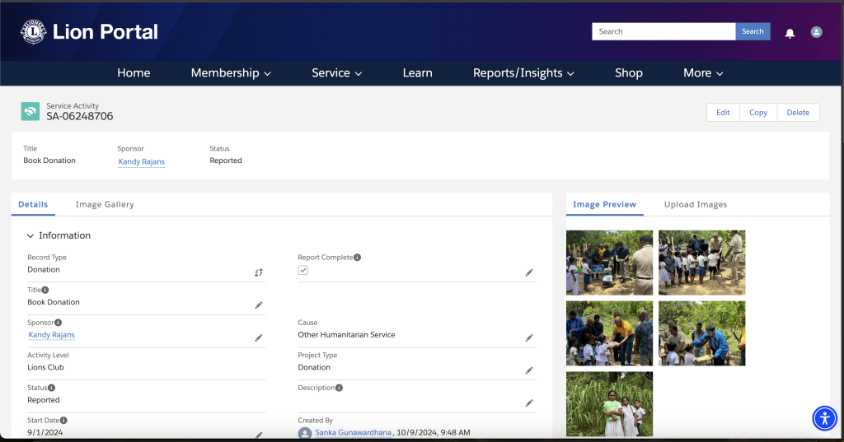Expand the More menu
The height and width of the screenshot is (442, 844).
coord(703,73)
